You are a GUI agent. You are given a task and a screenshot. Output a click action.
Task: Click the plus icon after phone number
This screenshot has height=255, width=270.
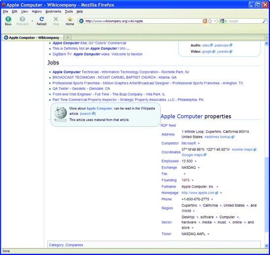(x=212, y=199)
